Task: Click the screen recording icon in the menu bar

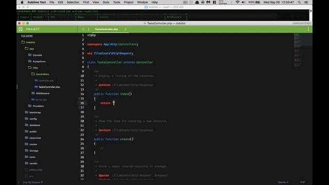Action: click(x=185, y=2)
